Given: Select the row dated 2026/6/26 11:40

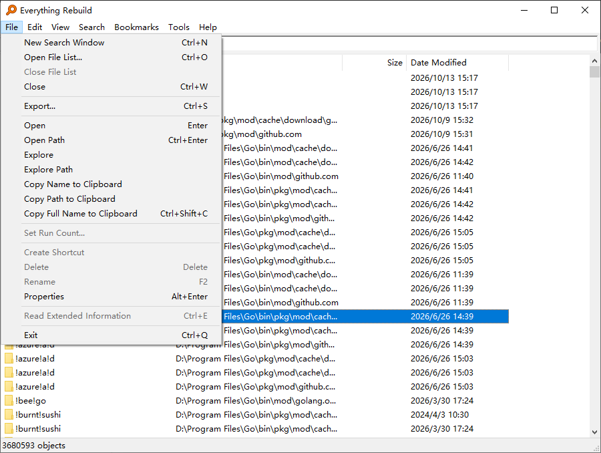Looking at the screenshot, I should point(366,176).
